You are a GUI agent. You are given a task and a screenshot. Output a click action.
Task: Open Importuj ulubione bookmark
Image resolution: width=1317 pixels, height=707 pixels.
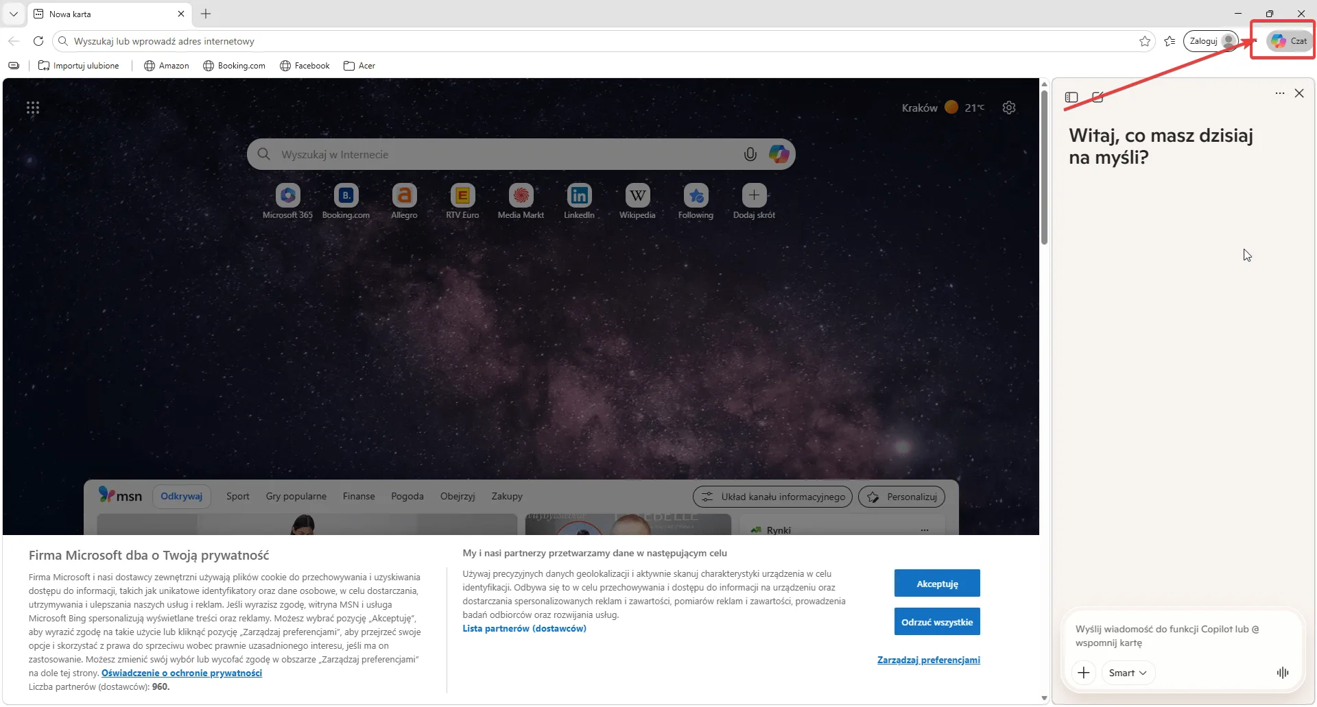click(x=79, y=66)
